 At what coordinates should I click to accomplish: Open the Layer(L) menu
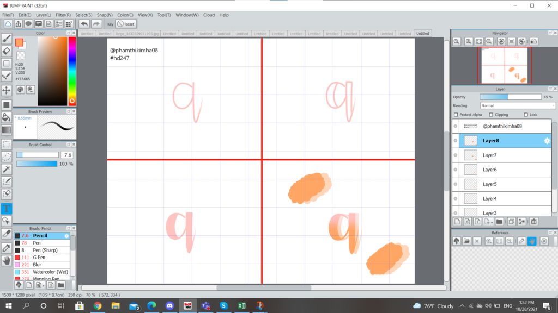[44, 15]
